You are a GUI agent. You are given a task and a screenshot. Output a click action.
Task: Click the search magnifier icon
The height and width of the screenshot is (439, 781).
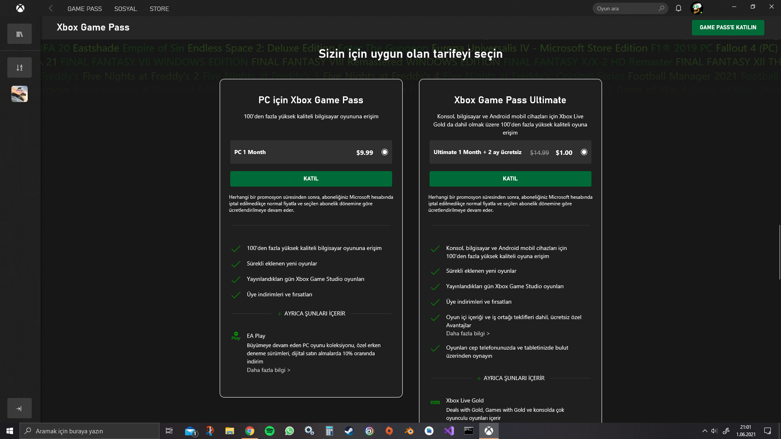(661, 8)
